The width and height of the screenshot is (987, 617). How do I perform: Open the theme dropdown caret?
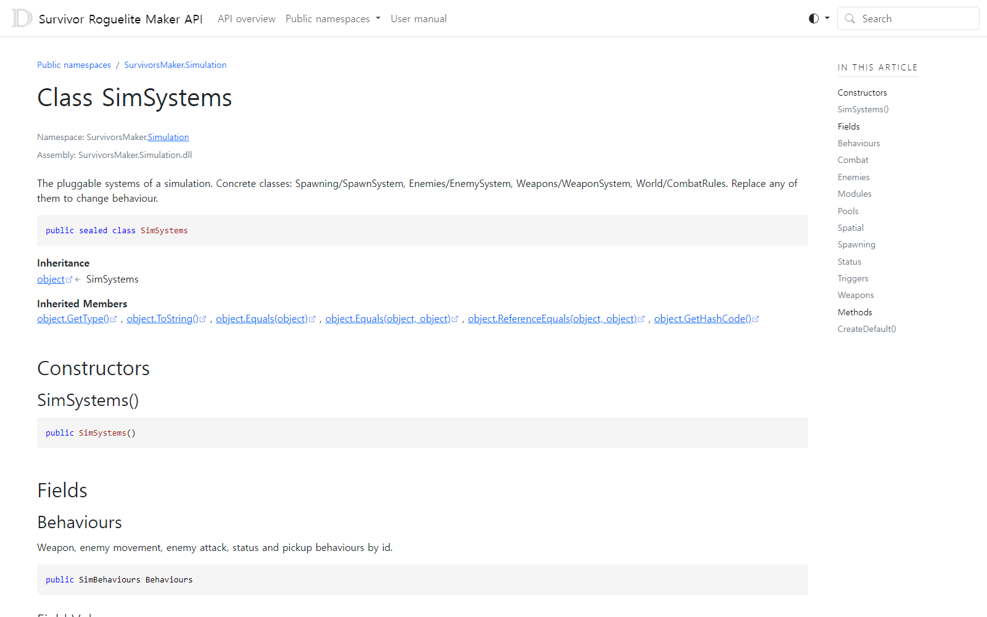(827, 19)
